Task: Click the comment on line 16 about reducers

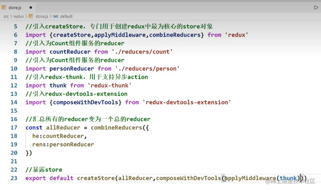Action: [88, 119]
